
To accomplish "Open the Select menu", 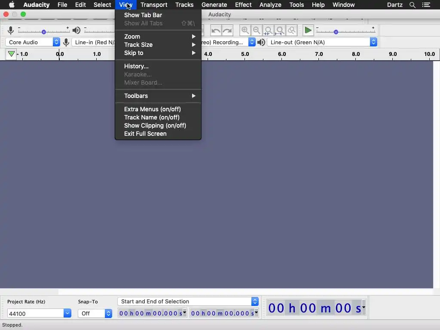I will pyautogui.click(x=102, y=5).
